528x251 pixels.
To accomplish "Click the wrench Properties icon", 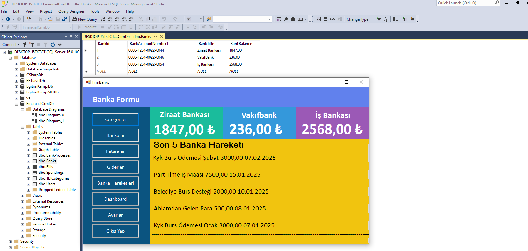I will click(x=286, y=19).
